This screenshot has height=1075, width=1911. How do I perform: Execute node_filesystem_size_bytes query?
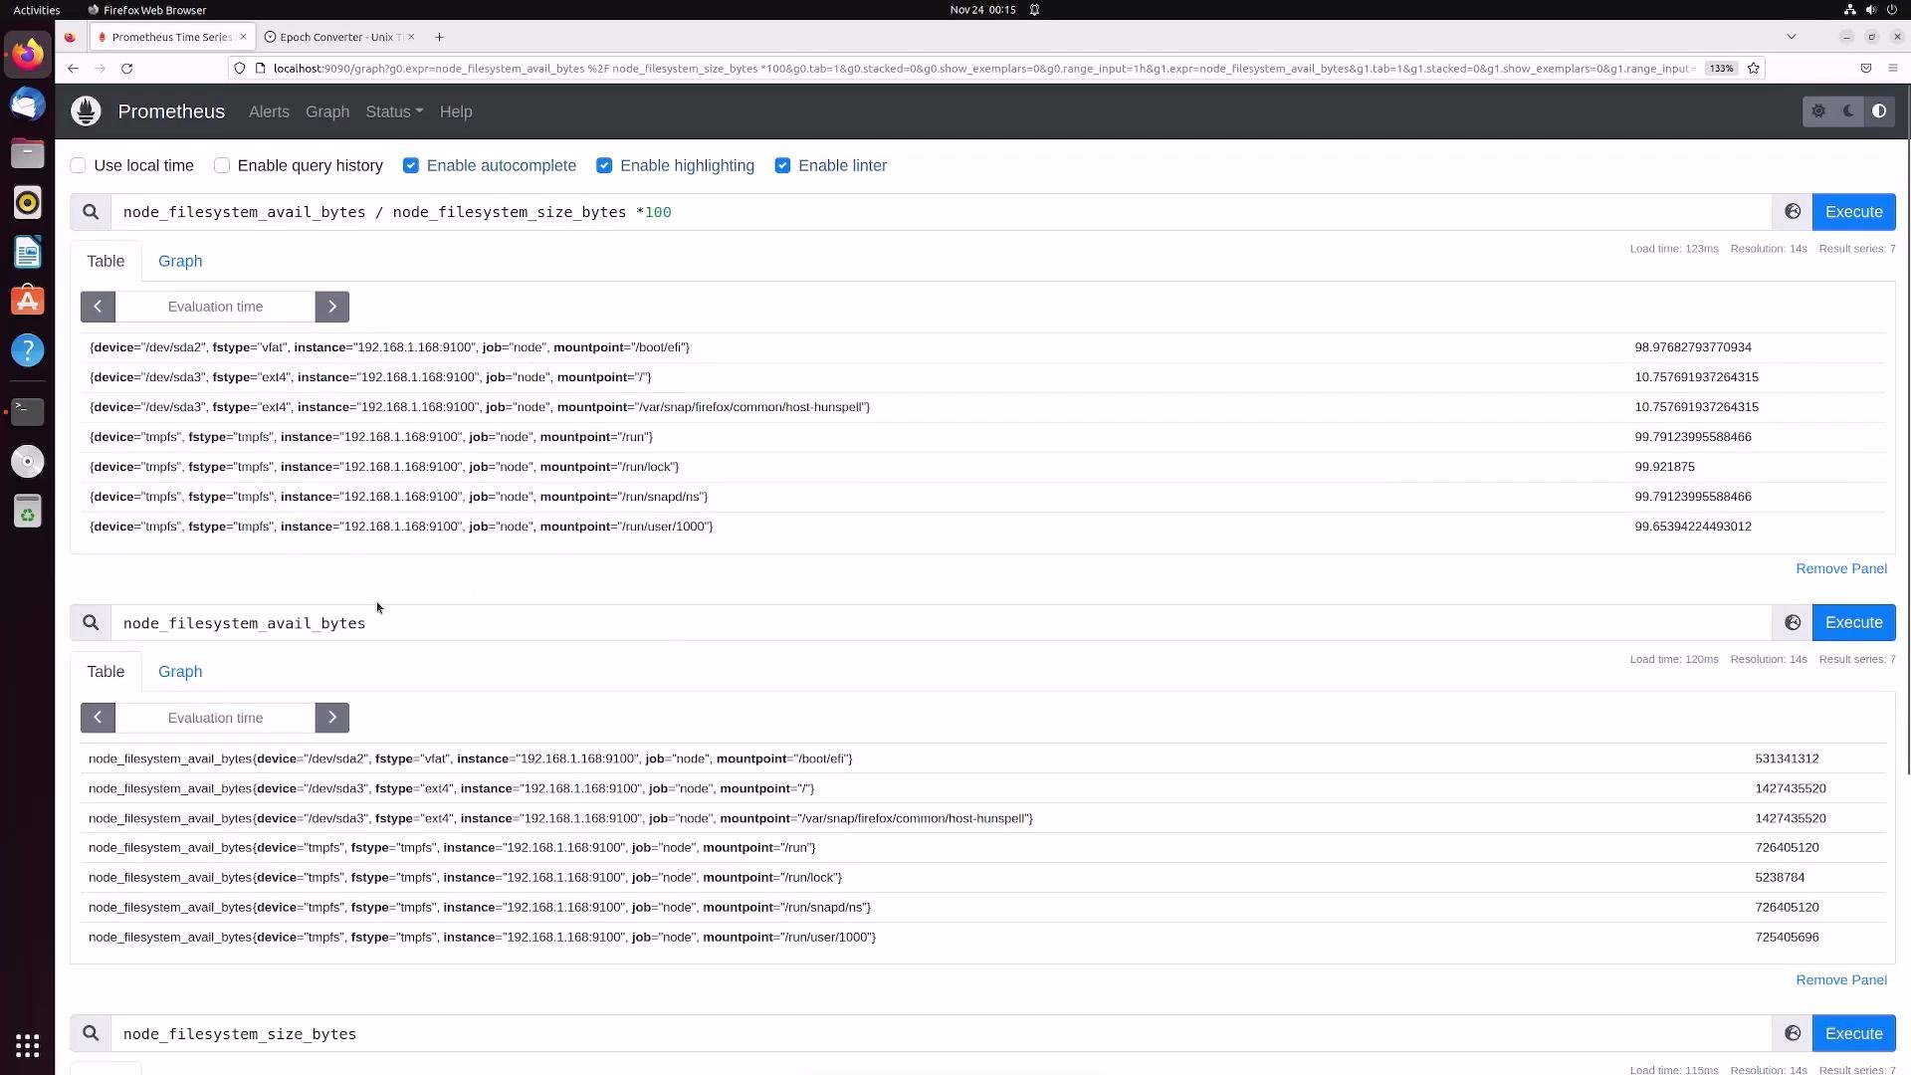coord(1853,1034)
